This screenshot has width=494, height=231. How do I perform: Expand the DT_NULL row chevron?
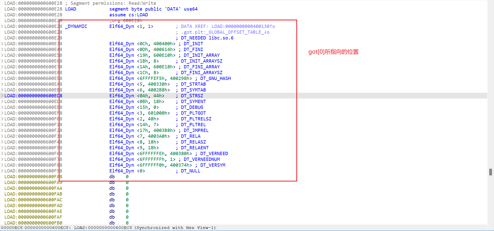(2, 171)
